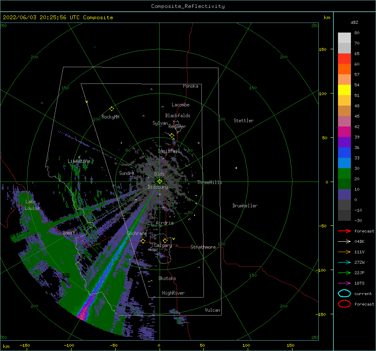Select the magenta 18TS arrow legend icon

[344, 283]
